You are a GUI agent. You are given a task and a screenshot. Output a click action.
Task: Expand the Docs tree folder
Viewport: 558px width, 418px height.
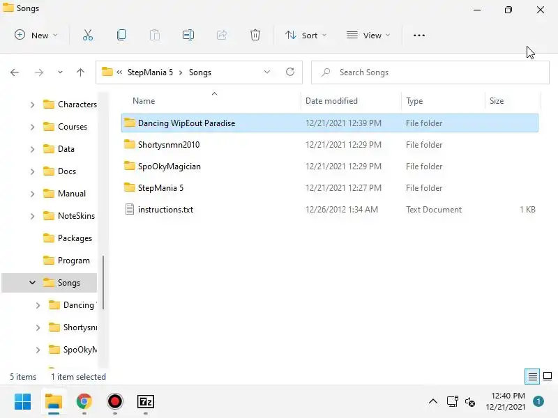32,171
